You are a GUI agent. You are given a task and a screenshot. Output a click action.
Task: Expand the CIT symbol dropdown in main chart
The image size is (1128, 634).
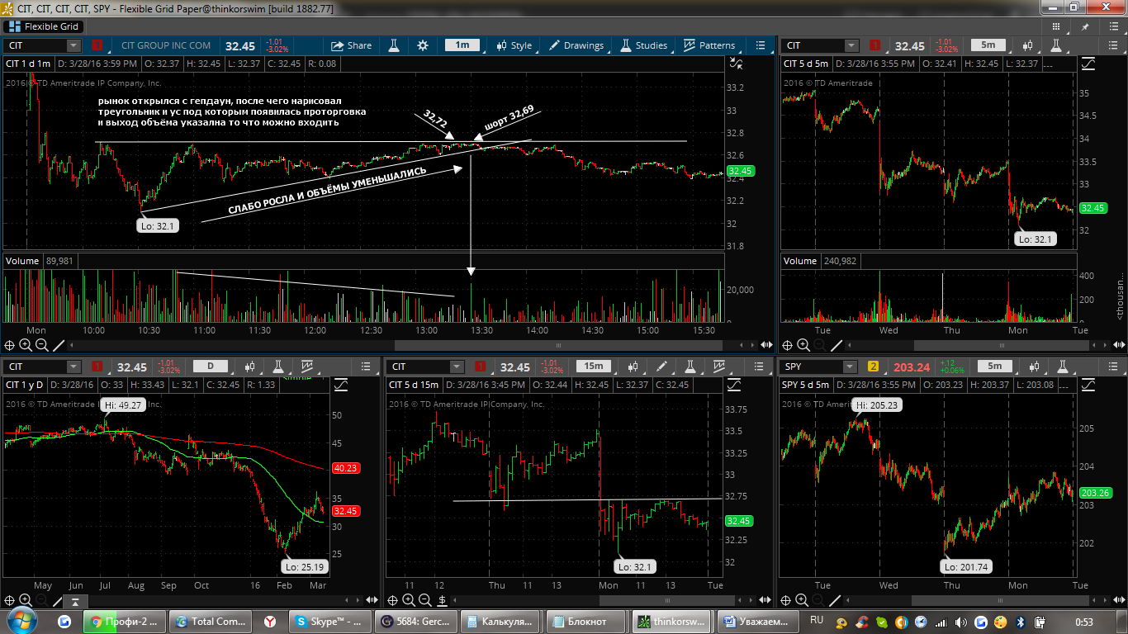click(73, 45)
